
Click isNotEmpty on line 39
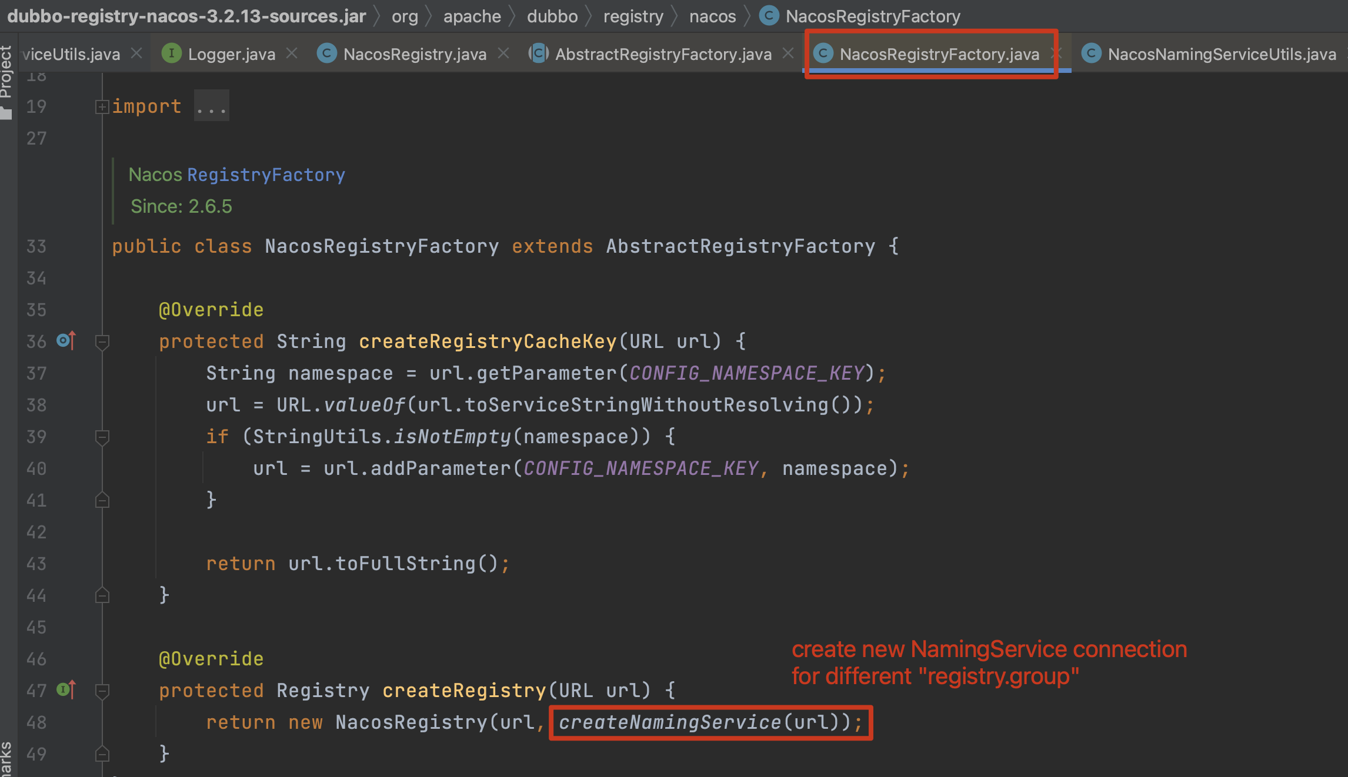452,436
